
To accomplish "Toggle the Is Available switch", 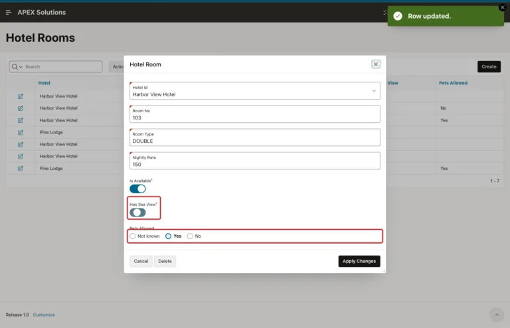I will [x=137, y=189].
